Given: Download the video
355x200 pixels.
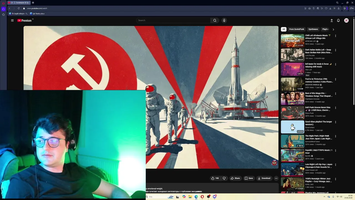Looking at the screenshot, I should click(x=264, y=178).
